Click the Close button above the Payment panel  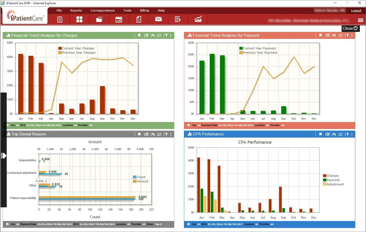[x=350, y=28]
